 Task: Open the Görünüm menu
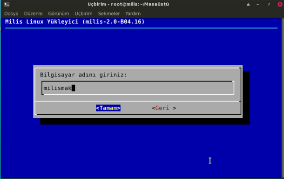click(59, 14)
